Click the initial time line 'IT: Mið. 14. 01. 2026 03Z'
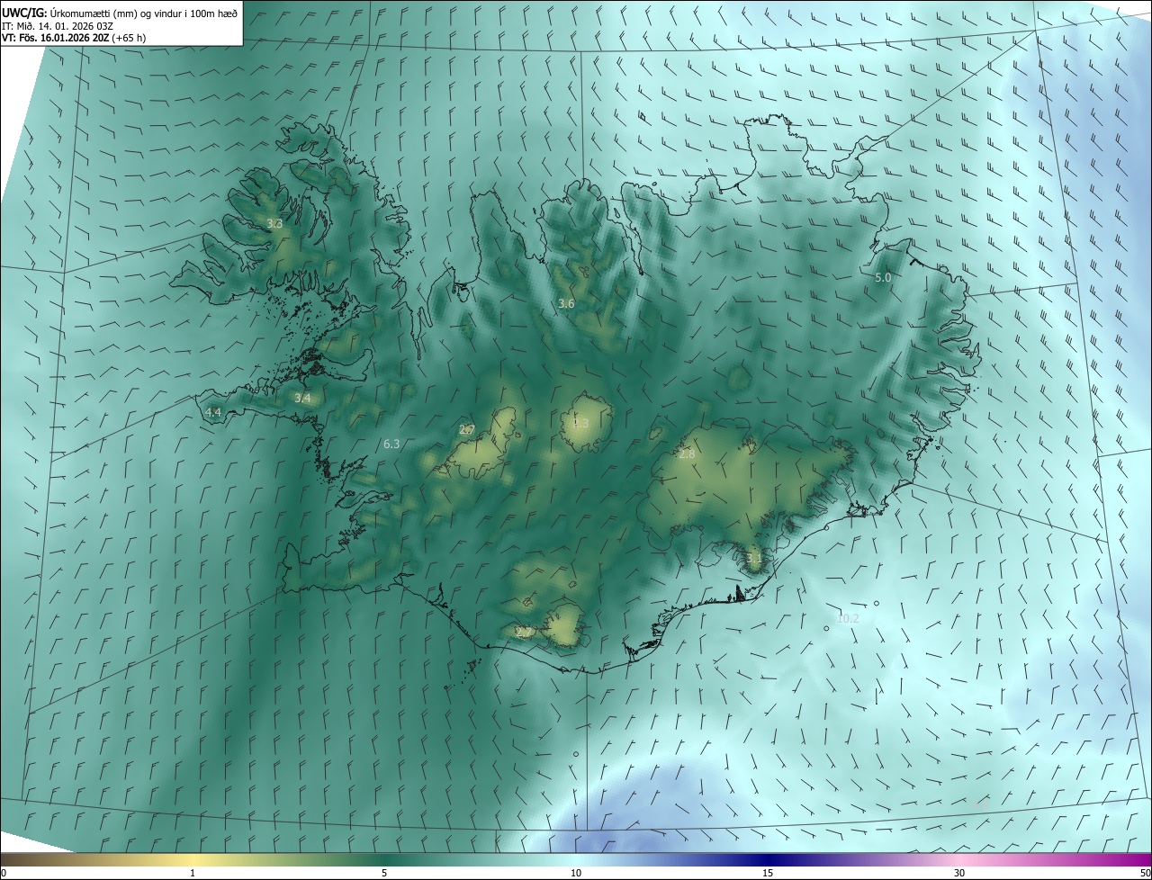Image resolution: width=1152 pixels, height=880 pixels. pos(58,25)
